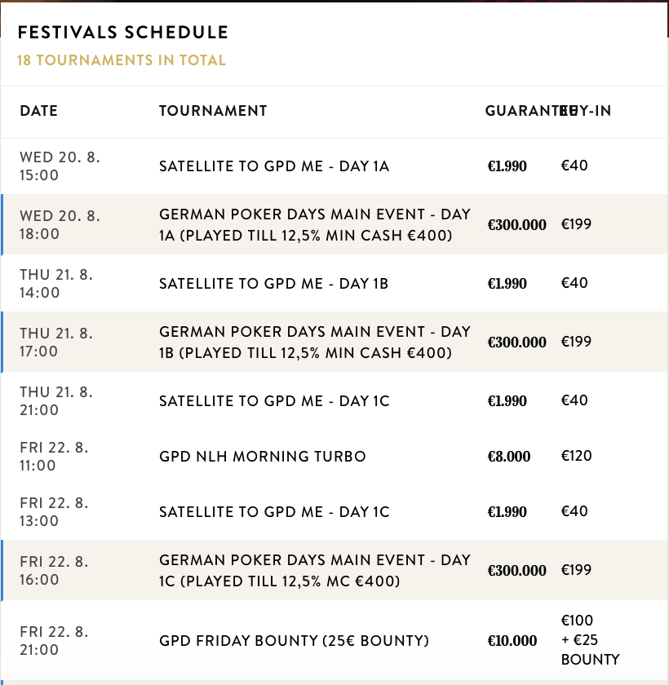
Task: Click the Wed 20. 8. 15:00 date
Action: point(60,166)
